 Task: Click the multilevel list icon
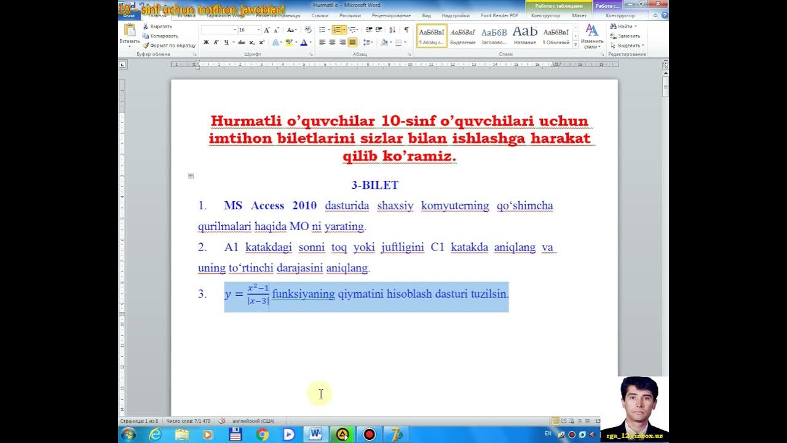pos(352,30)
